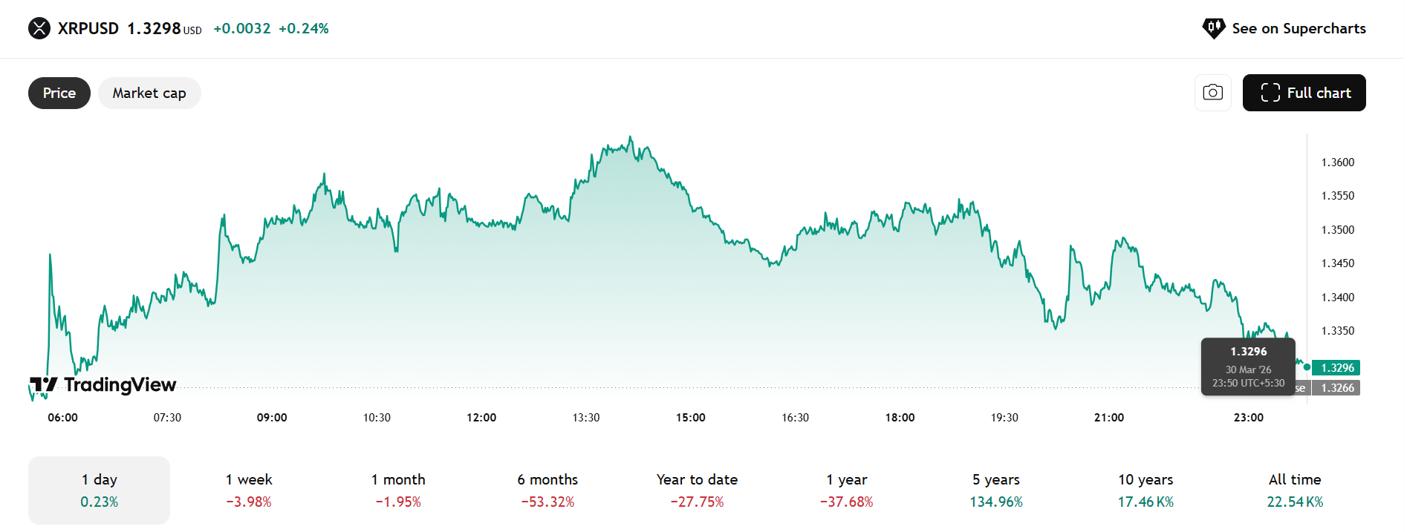Select the 1 week range
This screenshot has width=1404, height=532.
[249, 490]
